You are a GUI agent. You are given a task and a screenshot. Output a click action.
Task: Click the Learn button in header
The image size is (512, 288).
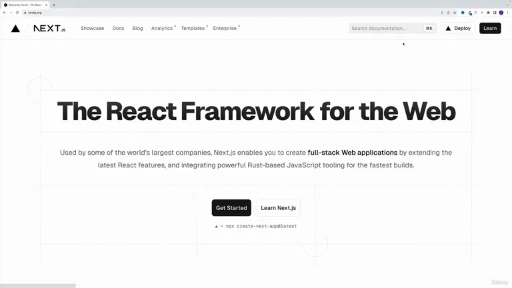[x=490, y=29]
